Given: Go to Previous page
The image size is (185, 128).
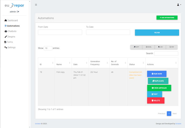Looking at the screenshot, I should pos(162,113).
